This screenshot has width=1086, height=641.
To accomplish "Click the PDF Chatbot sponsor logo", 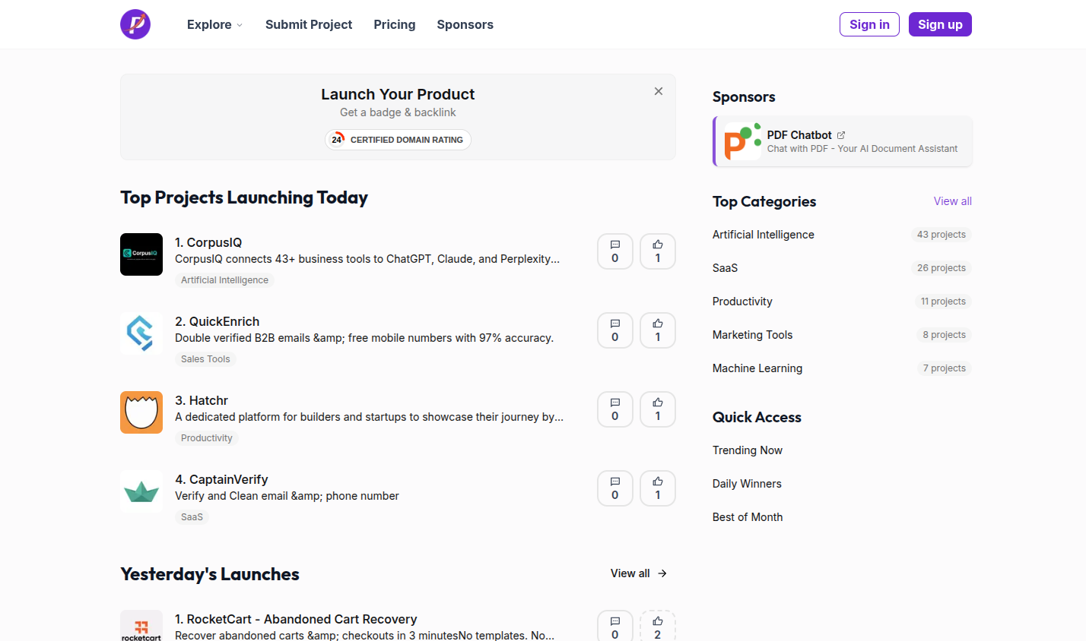I will pyautogui.click(x=743, y=141).
